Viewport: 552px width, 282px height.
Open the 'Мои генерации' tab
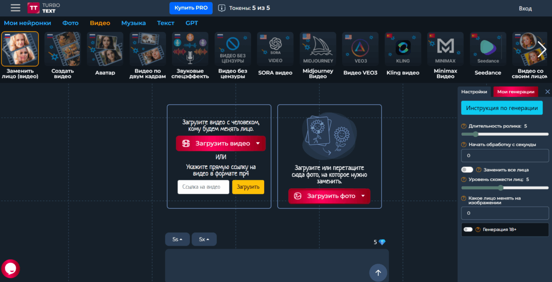(516, 92)
